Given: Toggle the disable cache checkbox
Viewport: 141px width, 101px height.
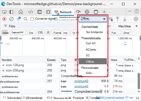Looking at the screenshot, I should [56, 19].
